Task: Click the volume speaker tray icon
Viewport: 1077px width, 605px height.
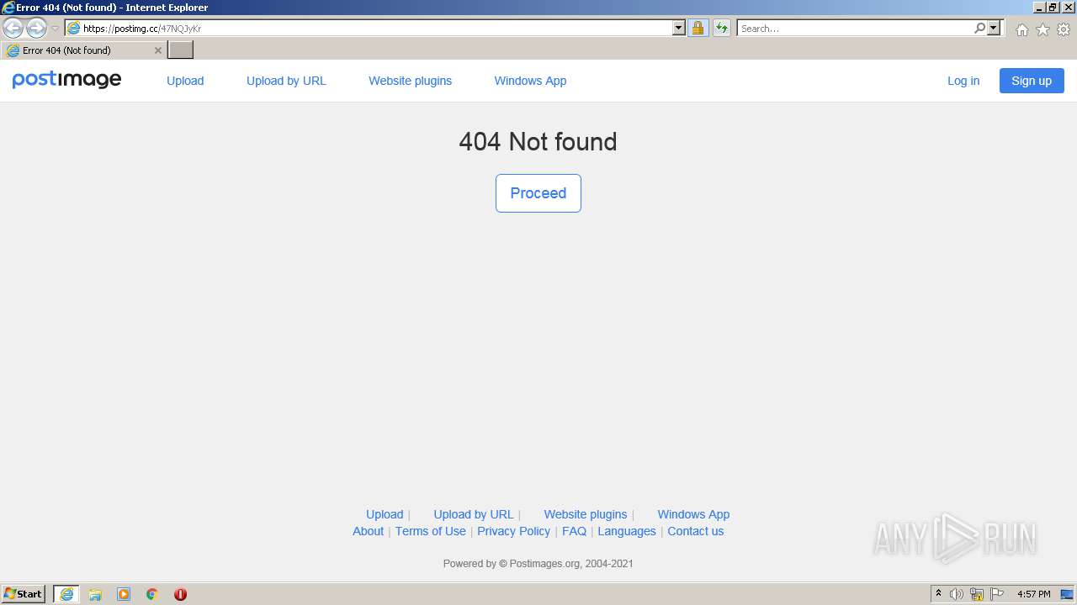Action: [x=957, y=594]
